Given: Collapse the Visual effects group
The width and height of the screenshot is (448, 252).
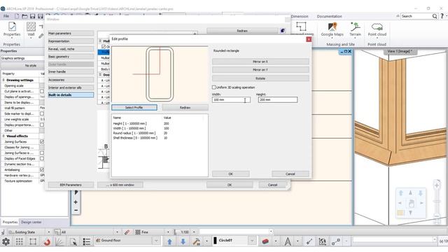Looking at the screenshot, I should (3, 136).
